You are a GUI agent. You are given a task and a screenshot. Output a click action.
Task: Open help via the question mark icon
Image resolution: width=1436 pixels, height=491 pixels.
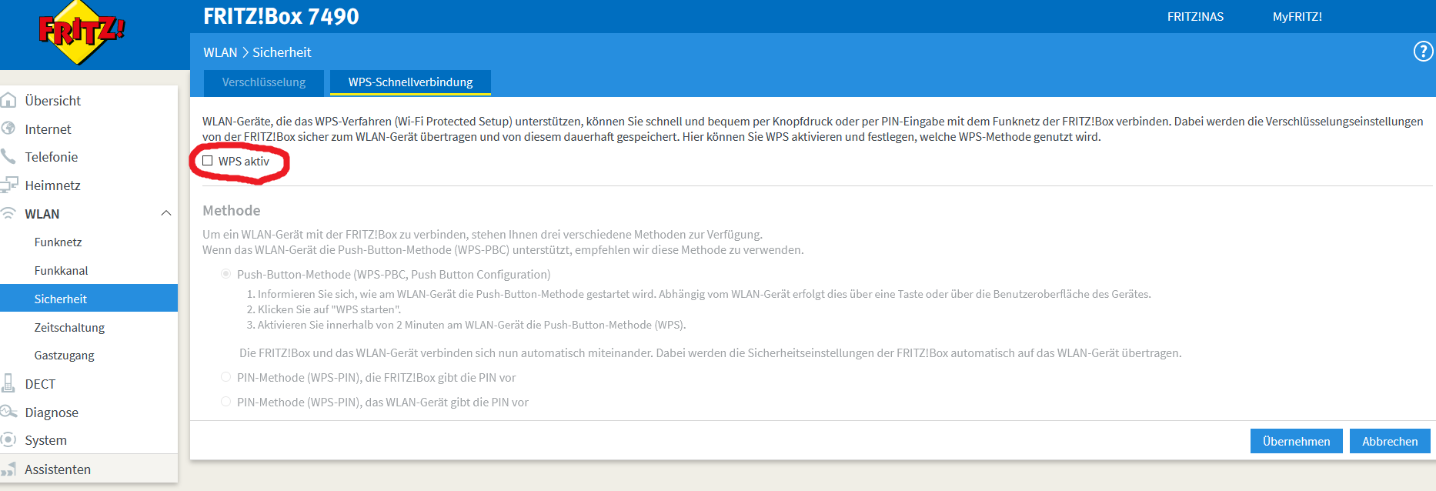click(1423, 52)
